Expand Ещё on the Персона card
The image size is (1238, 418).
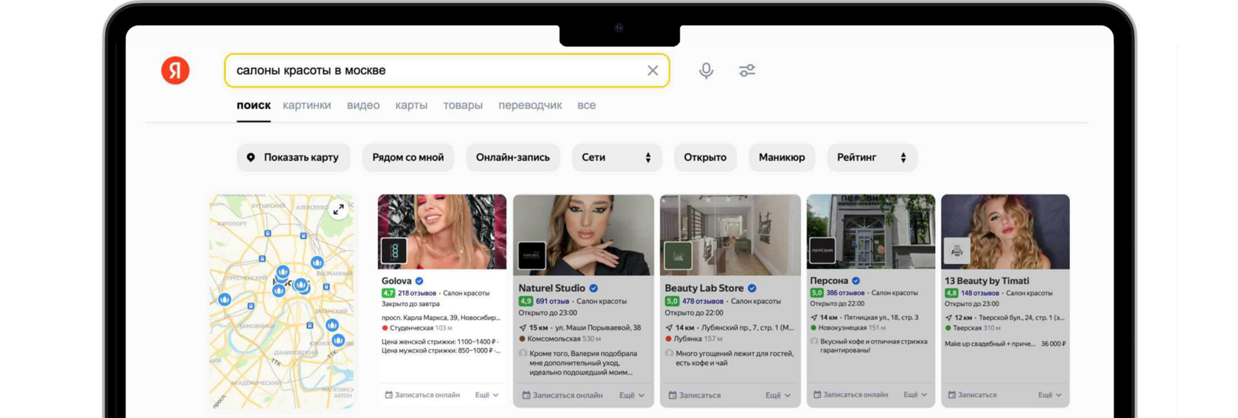916,395
